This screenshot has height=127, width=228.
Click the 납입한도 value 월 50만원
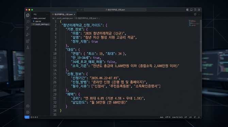[109, 102]
